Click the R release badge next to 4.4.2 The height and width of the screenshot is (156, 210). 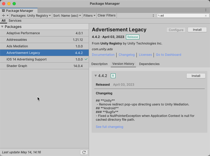click(113, 76)
